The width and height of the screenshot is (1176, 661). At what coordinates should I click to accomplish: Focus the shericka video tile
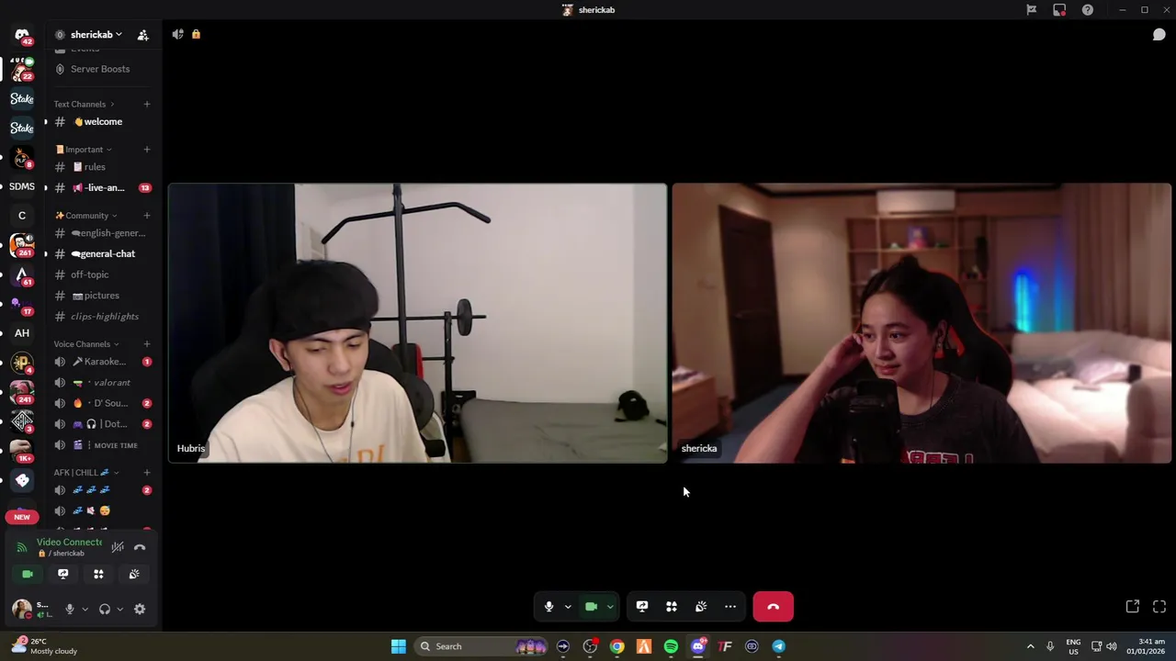coord(922,323)
